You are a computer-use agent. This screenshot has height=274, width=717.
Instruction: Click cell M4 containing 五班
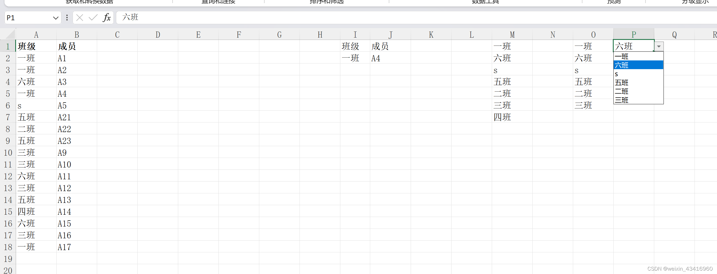click(x=512, y=82)
